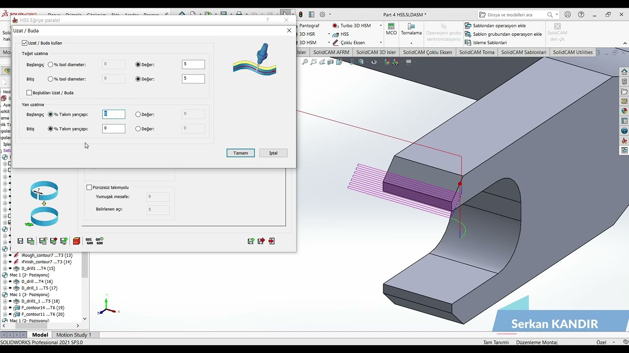629x353 pixels.
Task: Select Teğet uzatma Bitiş Değer radio
Action: [138, 79]
